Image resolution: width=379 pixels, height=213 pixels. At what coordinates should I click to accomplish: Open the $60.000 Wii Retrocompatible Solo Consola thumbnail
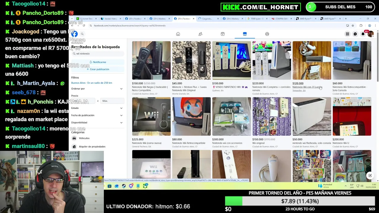352,60
